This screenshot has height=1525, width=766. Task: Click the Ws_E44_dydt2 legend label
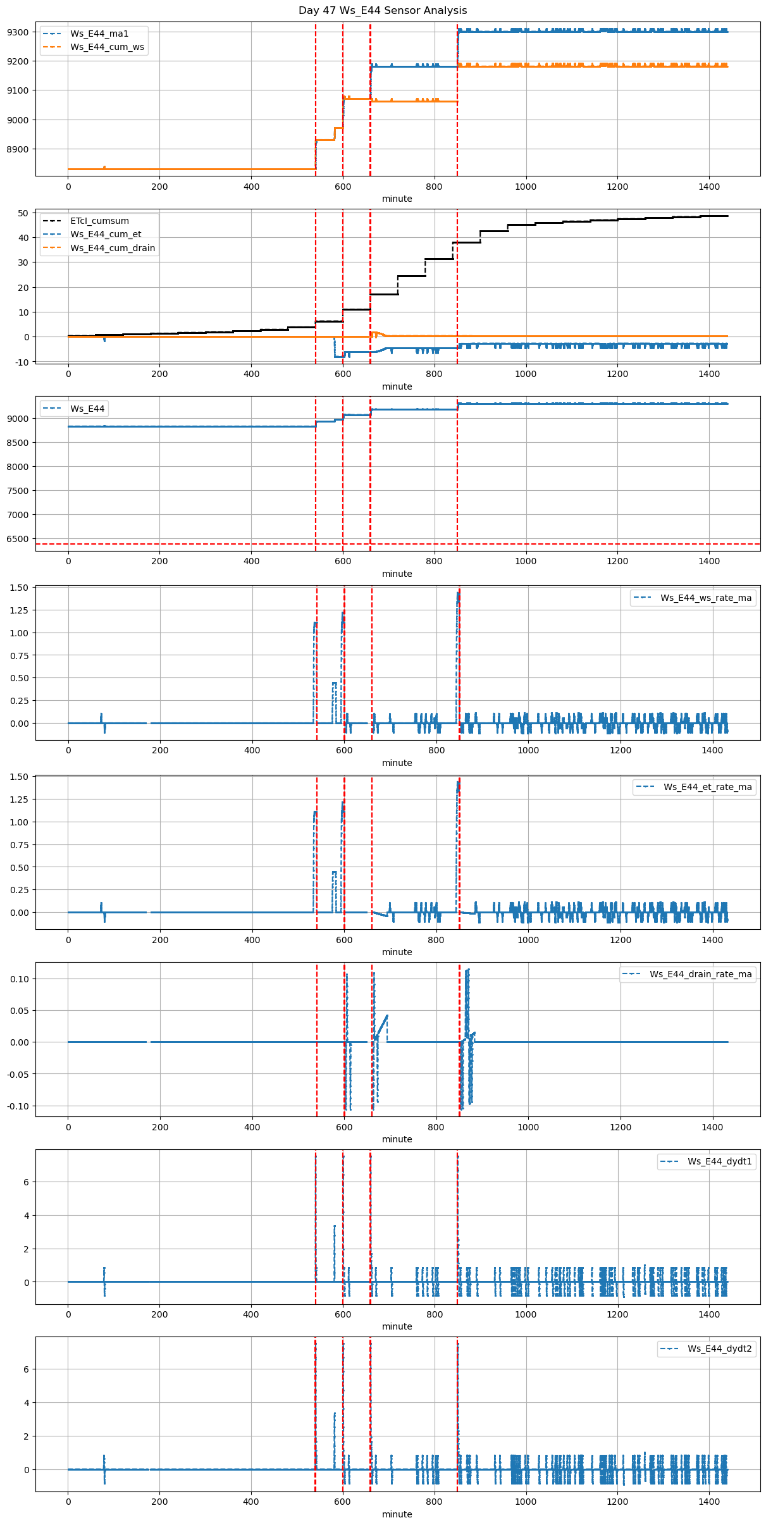coord(720,1349)
